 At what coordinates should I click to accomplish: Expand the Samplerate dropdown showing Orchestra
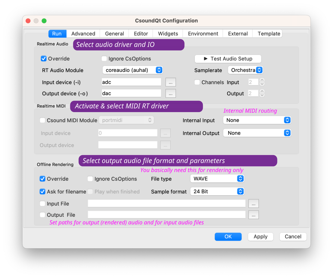pos(245,70)
